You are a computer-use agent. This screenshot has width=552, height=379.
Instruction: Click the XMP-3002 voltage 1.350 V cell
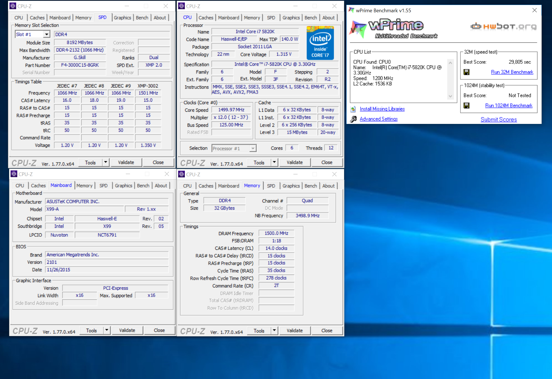click(148, 145)
